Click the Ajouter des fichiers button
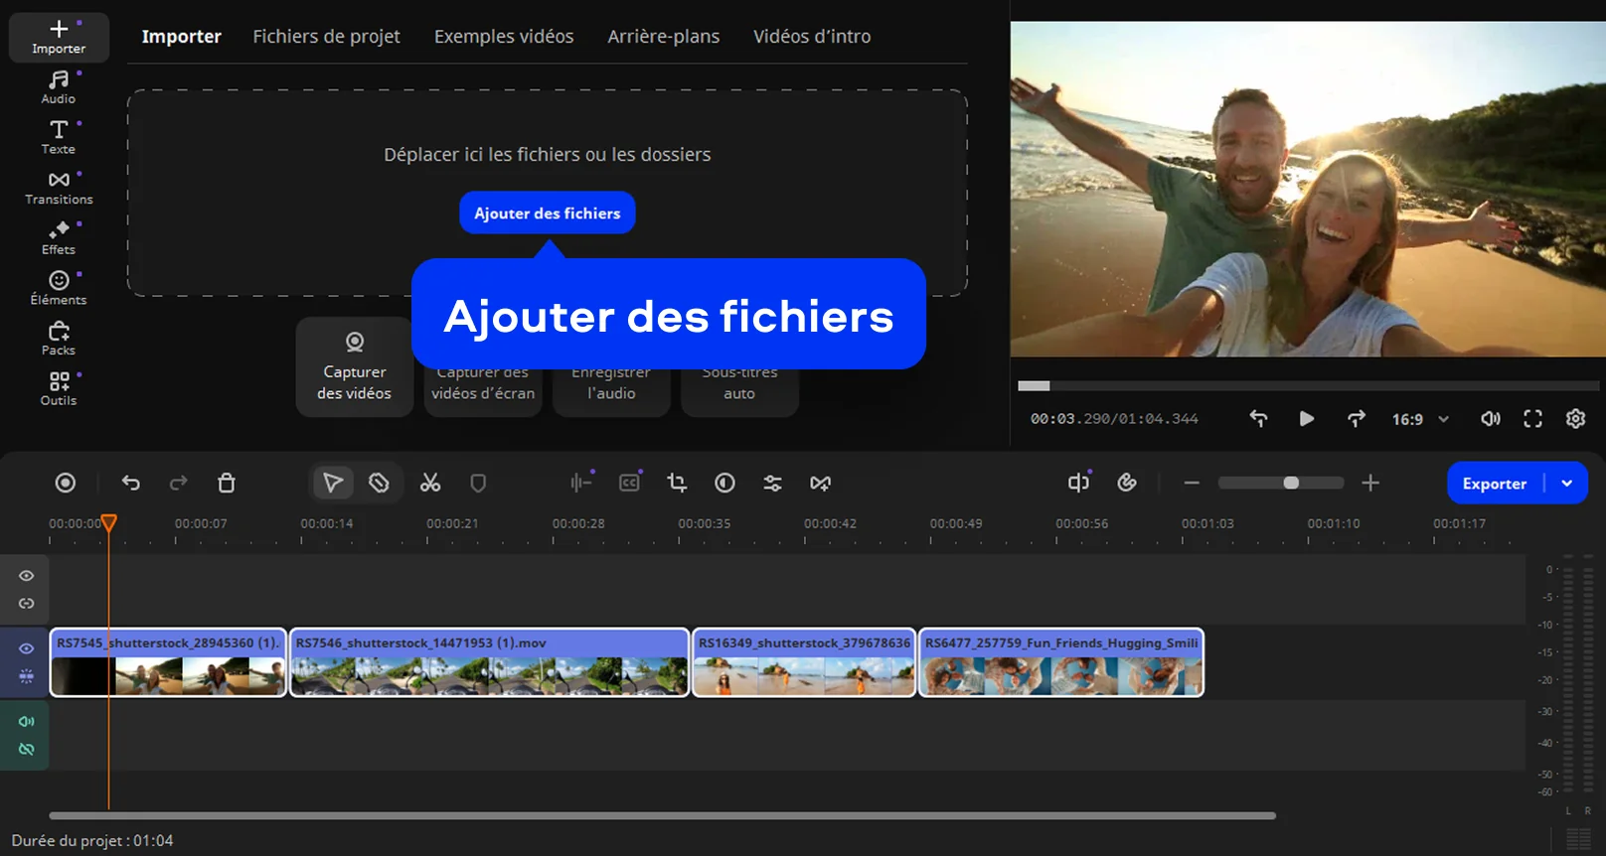This screenshot has height=856, width=1606. pos(547,214)
